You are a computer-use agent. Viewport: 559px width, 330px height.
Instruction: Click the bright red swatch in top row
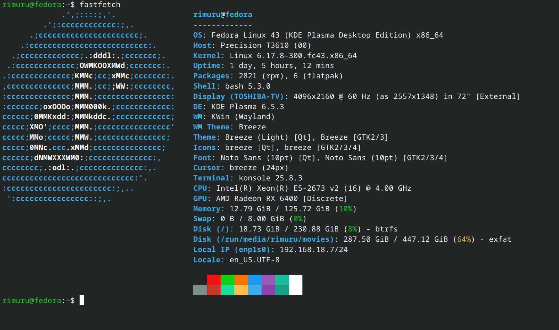[x=214, y=280]
